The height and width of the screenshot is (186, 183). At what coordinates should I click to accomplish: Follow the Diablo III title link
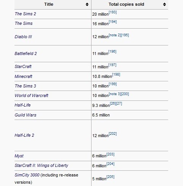(23, 37)
